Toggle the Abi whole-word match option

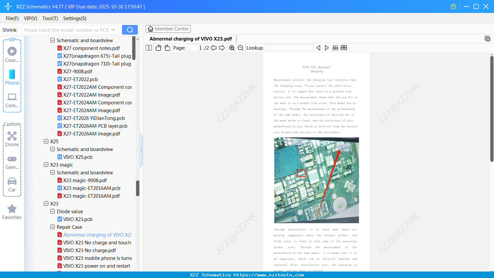coord(335,48)
